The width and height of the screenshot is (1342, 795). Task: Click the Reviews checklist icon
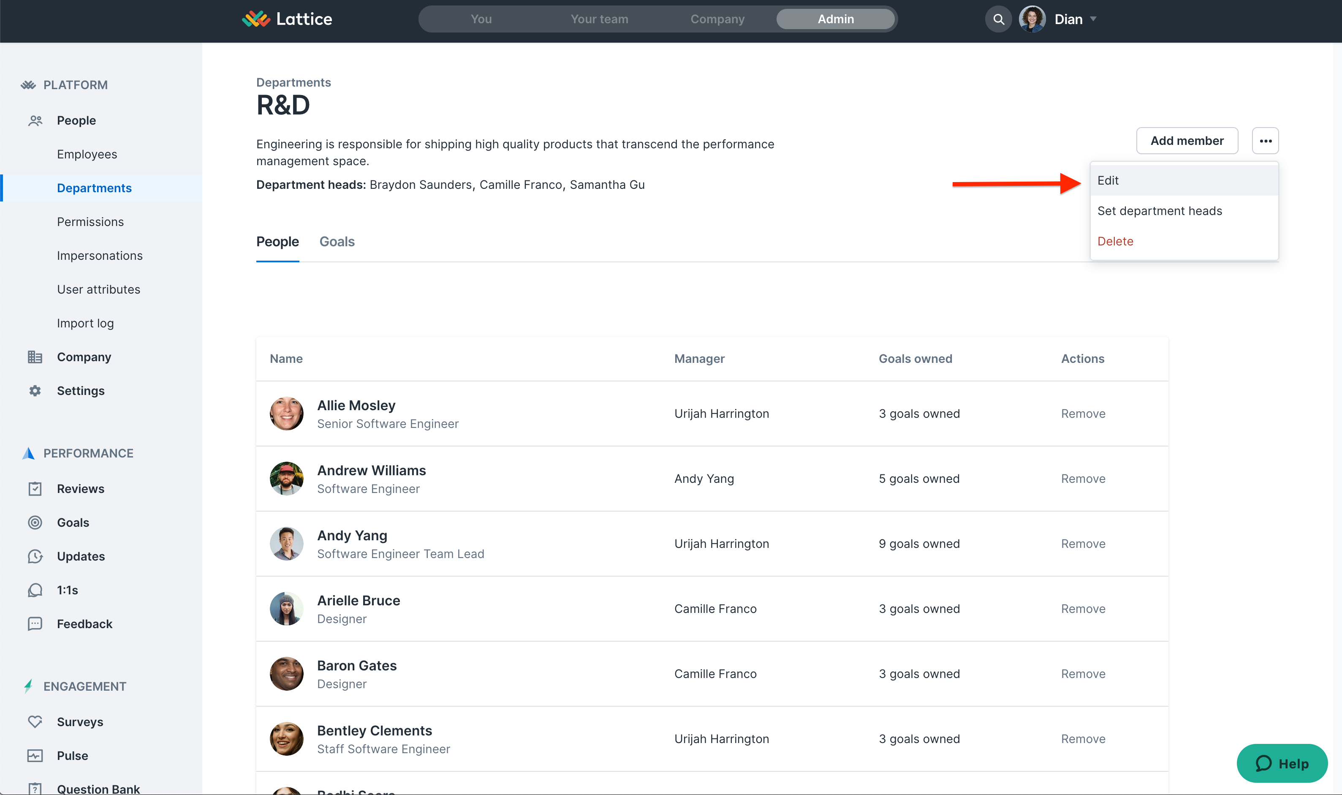[x=35, y=489]
